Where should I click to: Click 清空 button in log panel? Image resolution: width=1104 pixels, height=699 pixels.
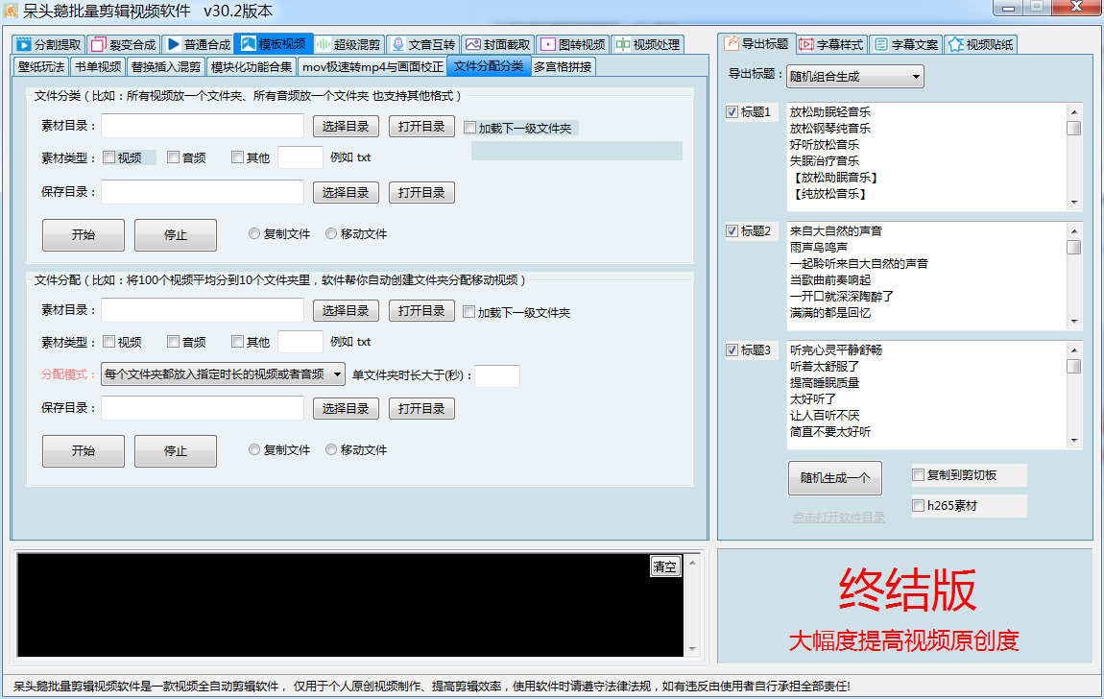(x=665, y=566)
